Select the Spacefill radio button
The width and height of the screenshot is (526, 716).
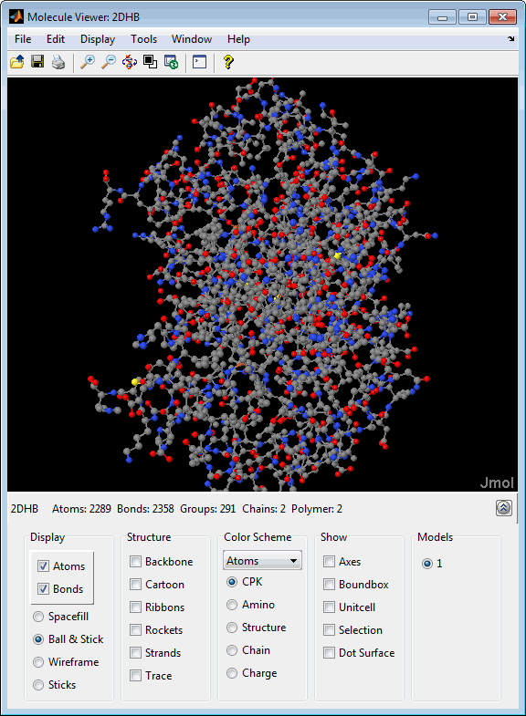(38, 617)
